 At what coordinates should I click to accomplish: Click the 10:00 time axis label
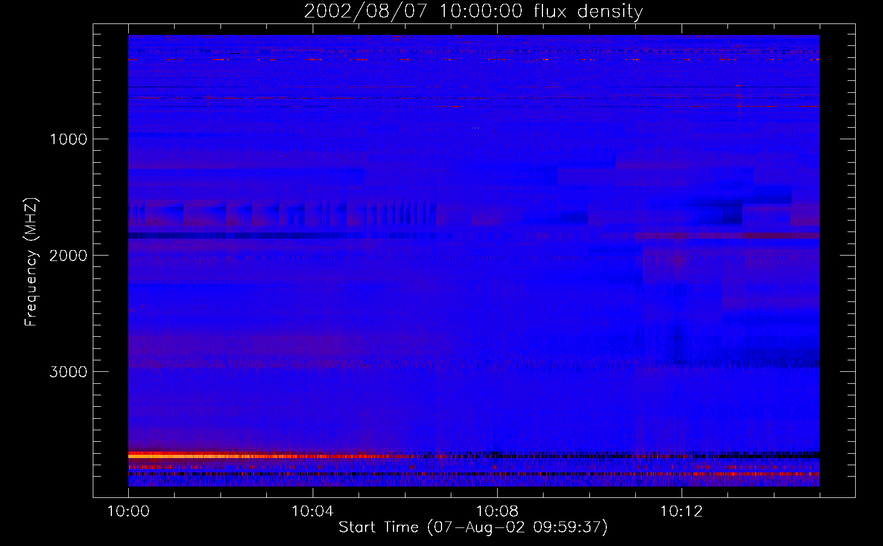(128, 512)
